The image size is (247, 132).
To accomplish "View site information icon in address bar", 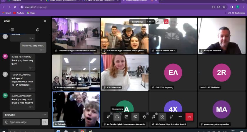I will 22,7.
